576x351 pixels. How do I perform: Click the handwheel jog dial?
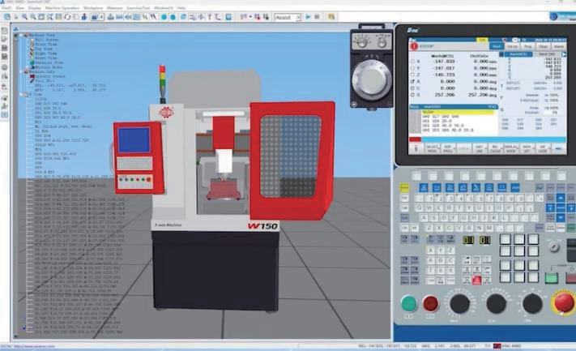pyautogui.click(x=373, y=78)
